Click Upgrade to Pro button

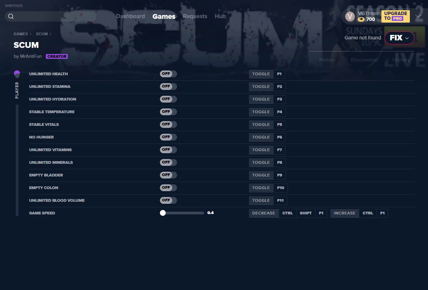pyautogui.click(x=395, y=16)
